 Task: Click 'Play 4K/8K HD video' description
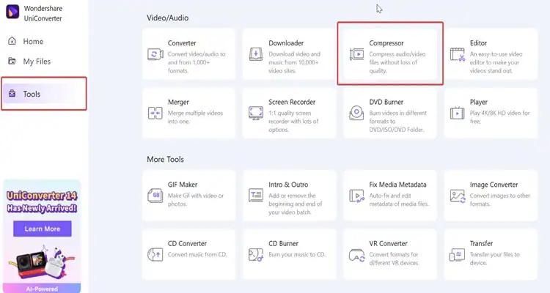(499, 117)
